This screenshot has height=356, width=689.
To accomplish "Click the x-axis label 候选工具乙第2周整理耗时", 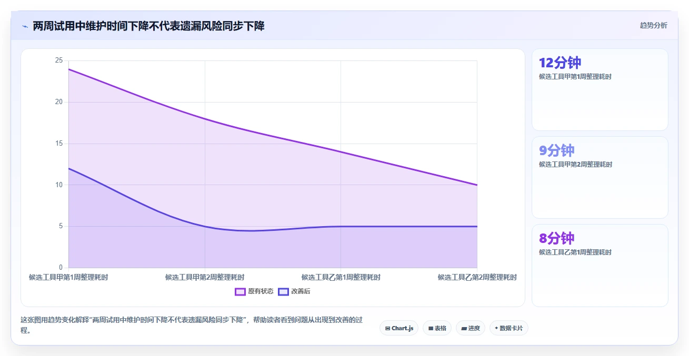I will click(x=477, y=277).
